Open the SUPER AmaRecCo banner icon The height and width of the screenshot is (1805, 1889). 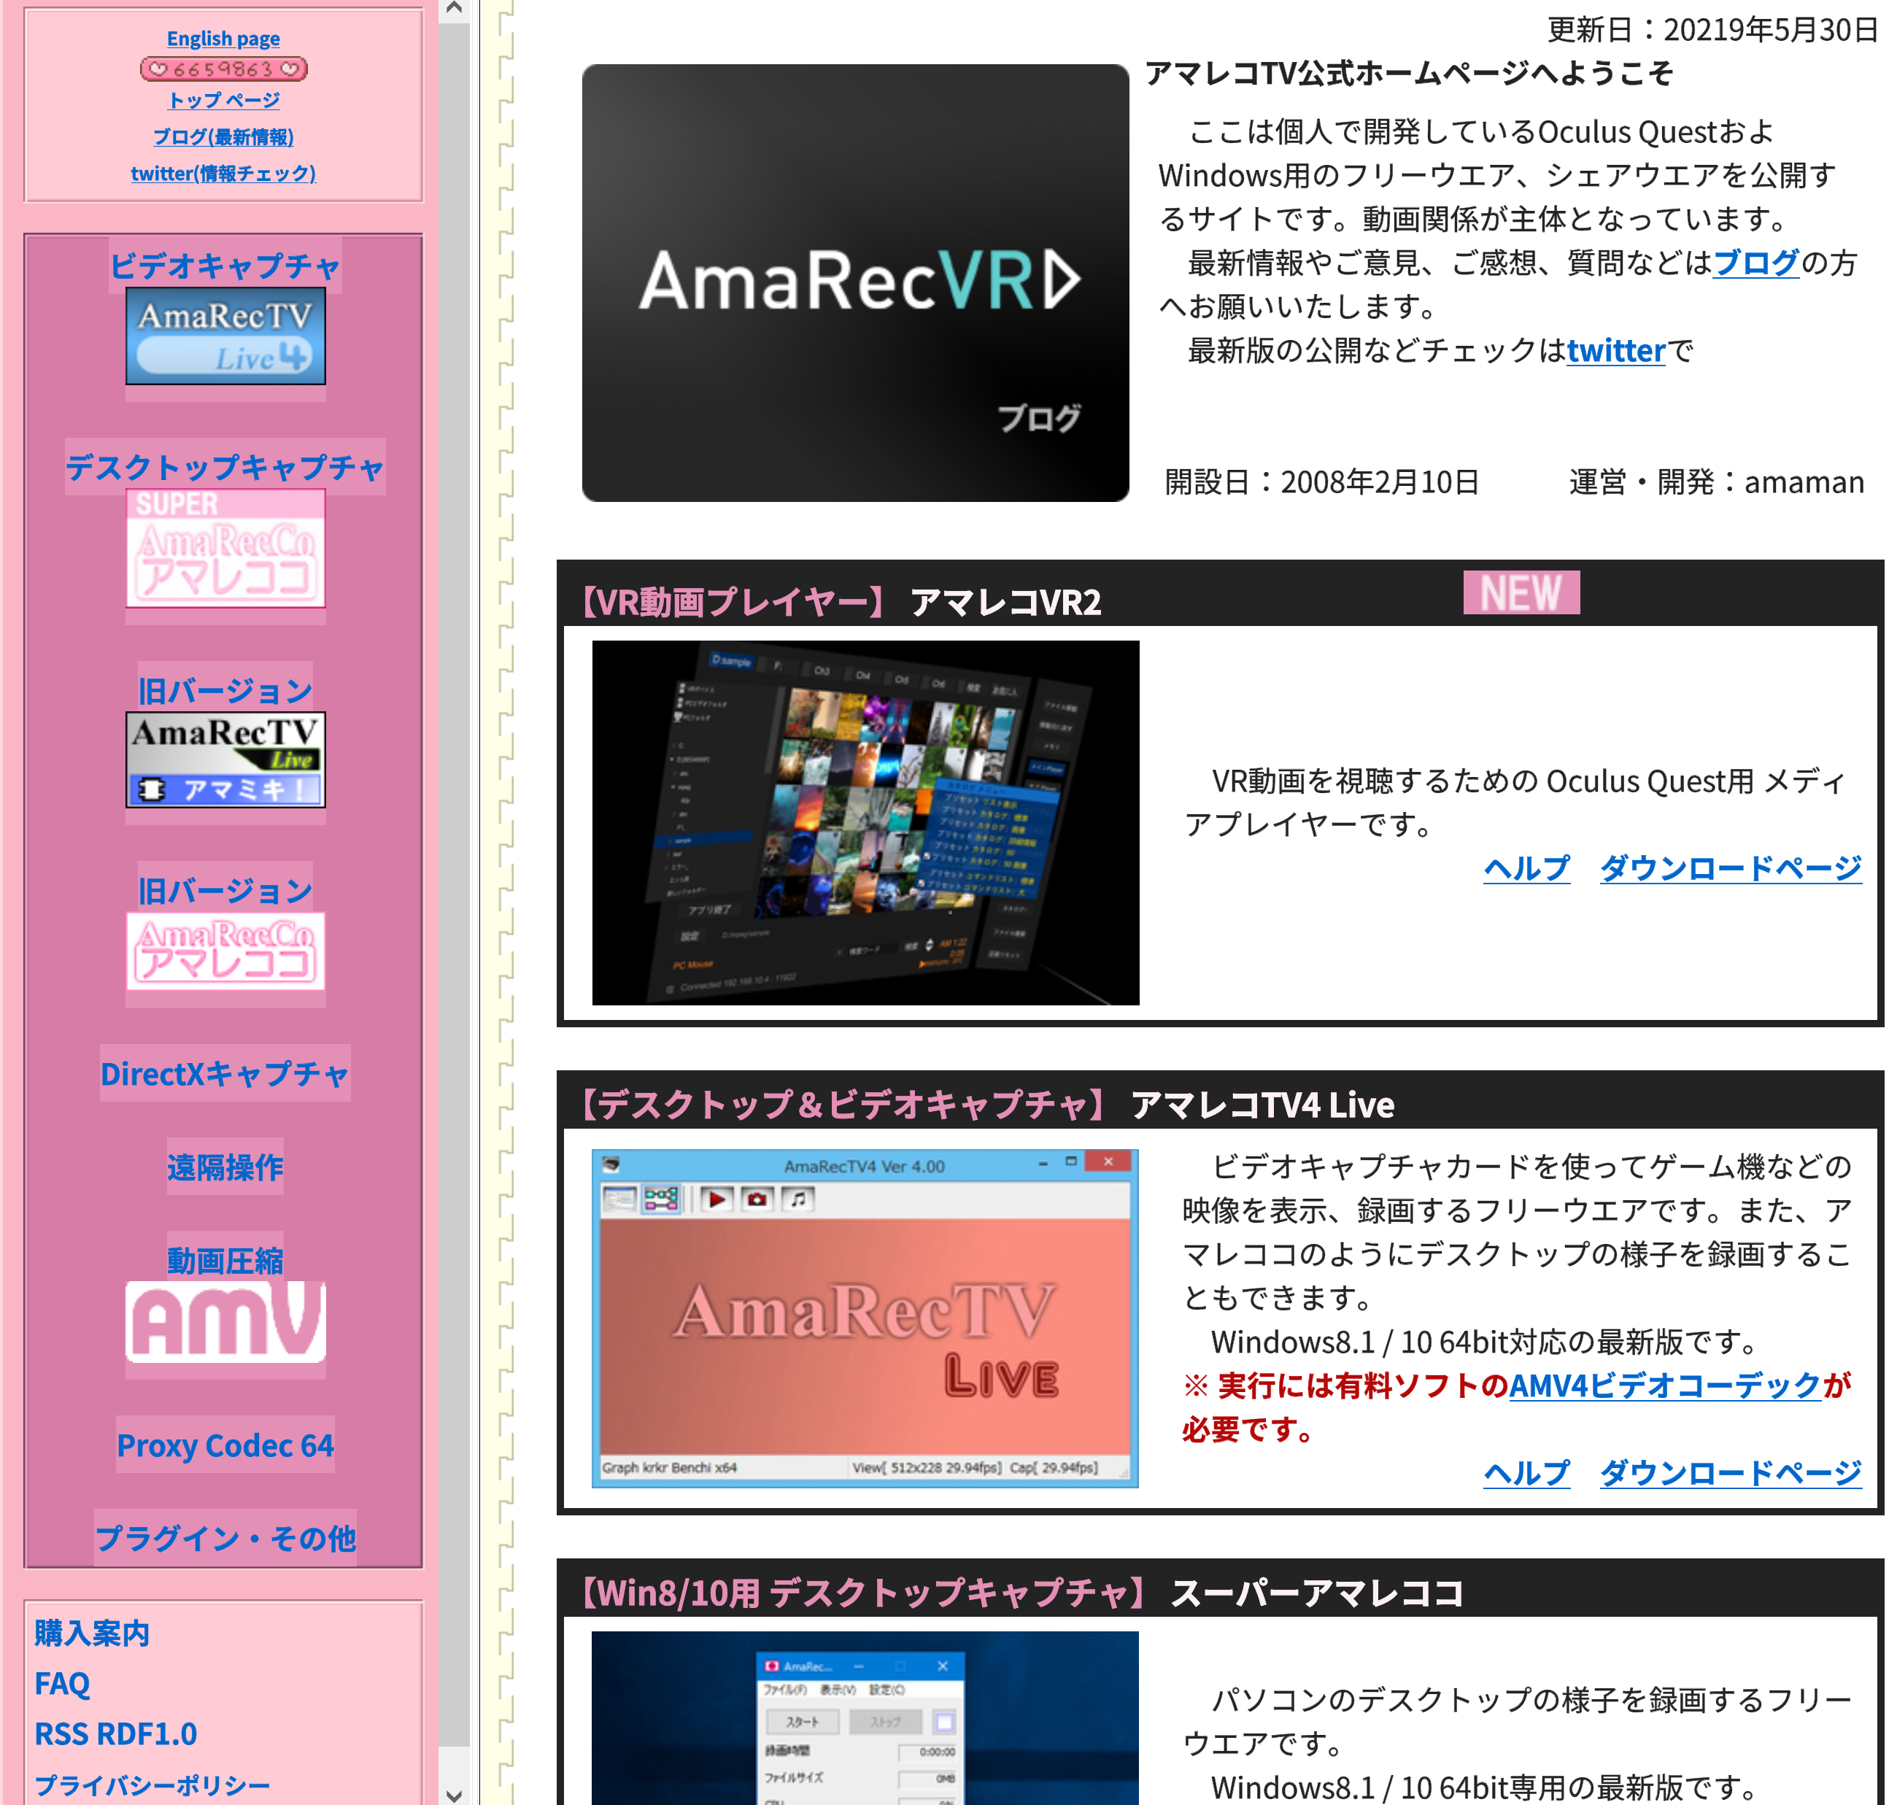click(225, 547)
